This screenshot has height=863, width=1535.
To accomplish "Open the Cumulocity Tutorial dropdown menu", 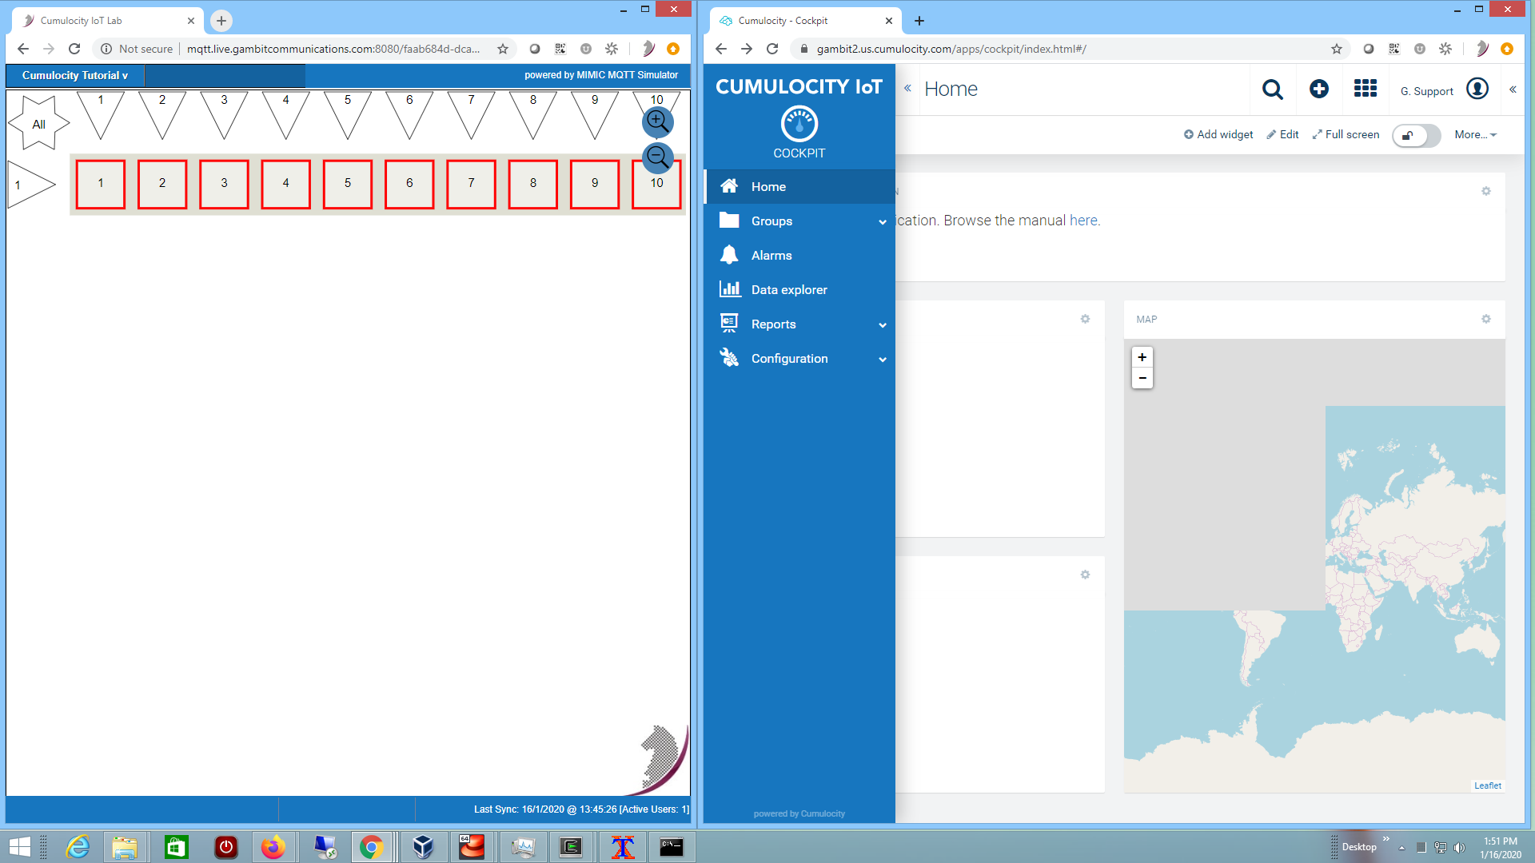I will coord(75,75).
